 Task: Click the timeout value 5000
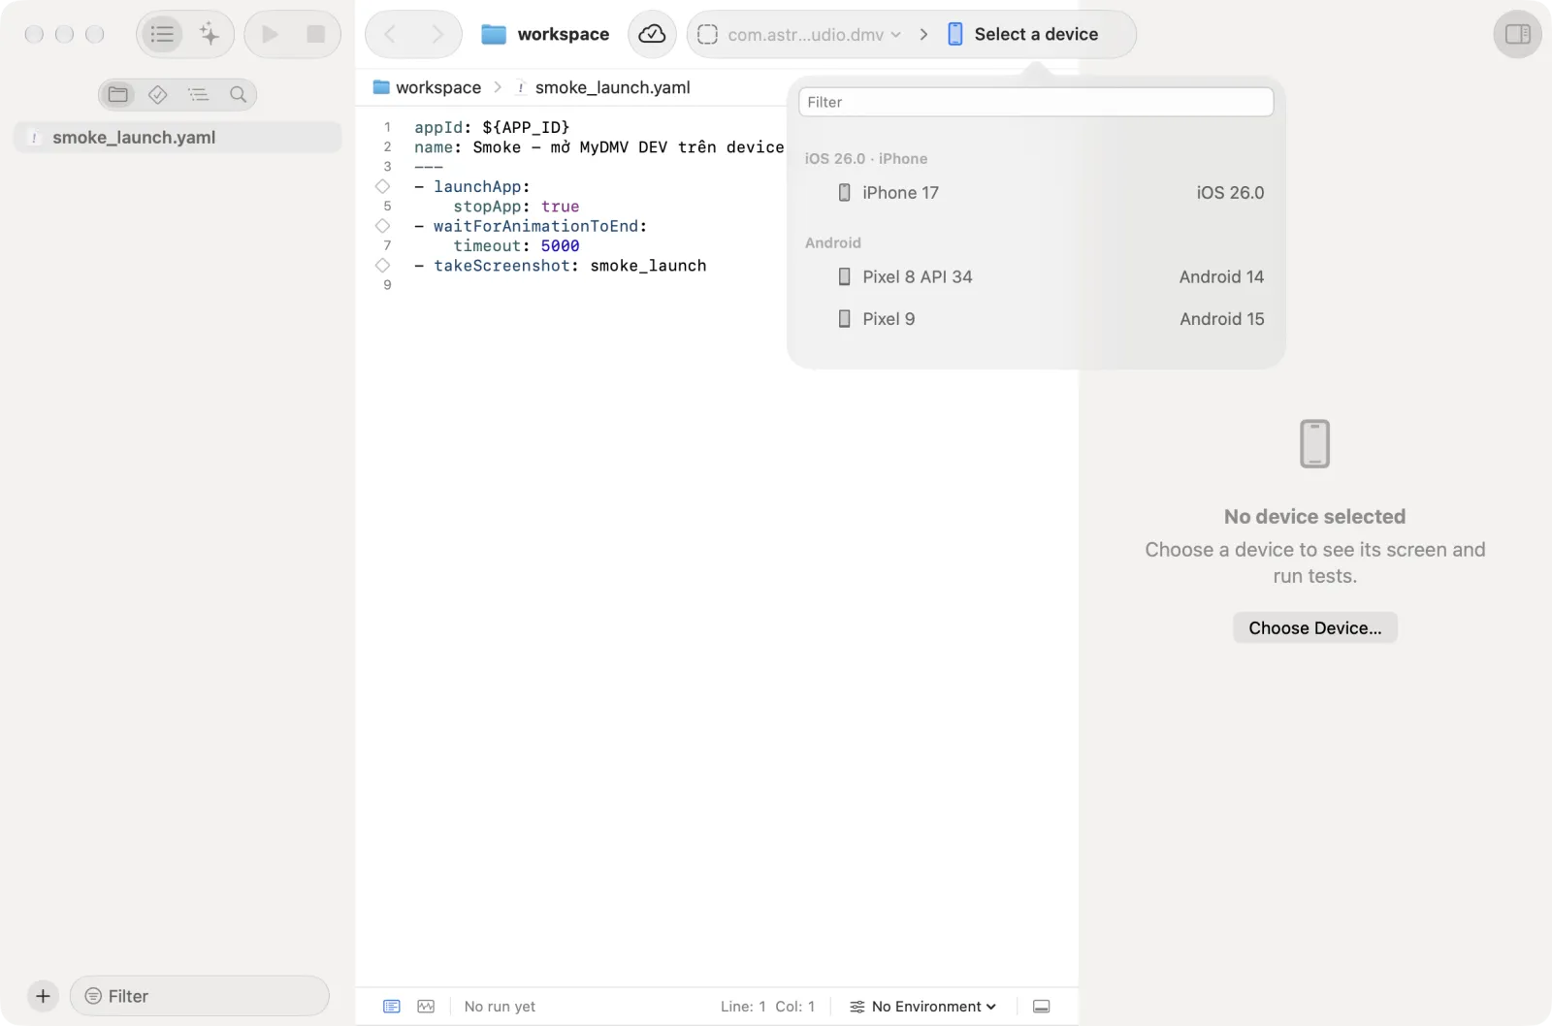point(560,246)
